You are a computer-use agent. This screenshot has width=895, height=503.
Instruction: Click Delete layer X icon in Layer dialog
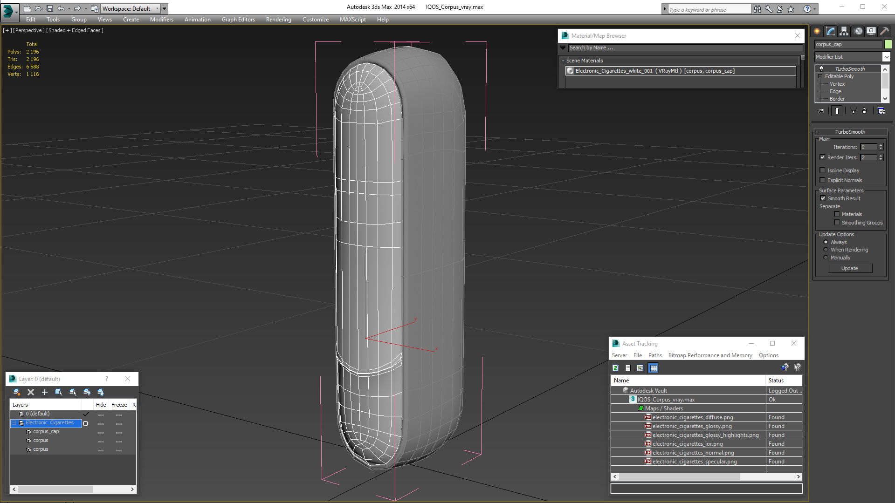coord(31,392)
